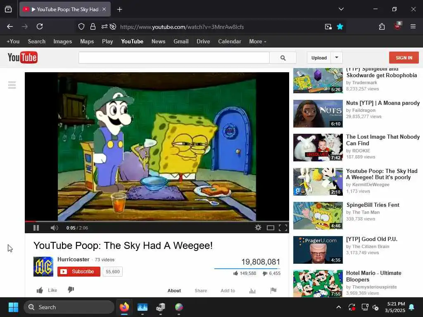423x317 pixels.
Task: Open Firefox View recent browsing icon
Action: [x=8, y=9]
